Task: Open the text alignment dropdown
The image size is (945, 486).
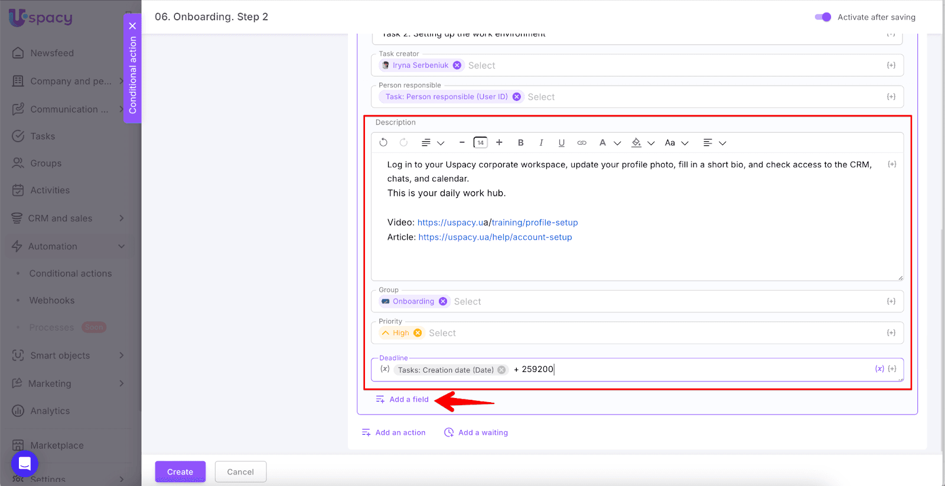Action: pyautogui.click(x=714, y=142)
